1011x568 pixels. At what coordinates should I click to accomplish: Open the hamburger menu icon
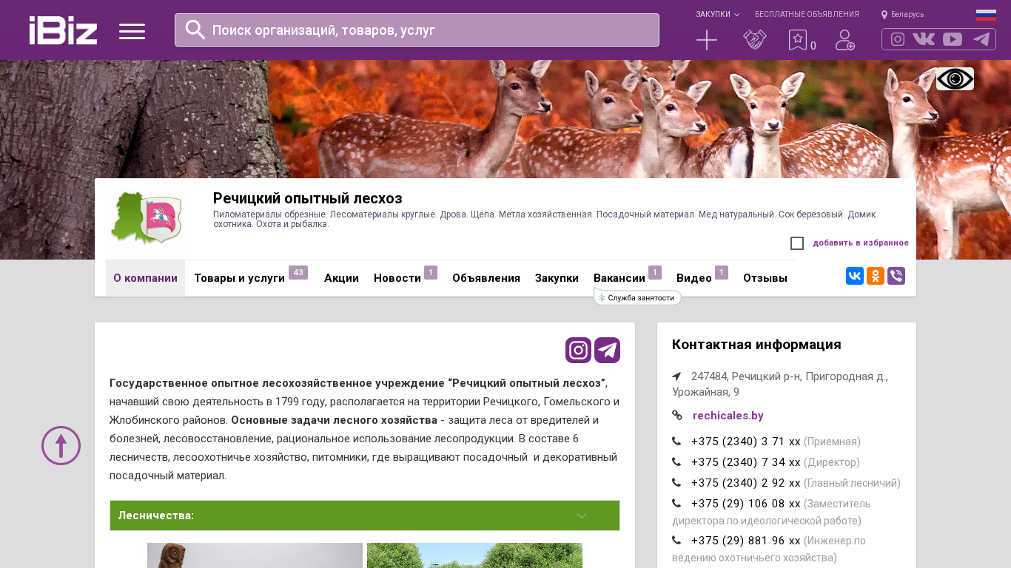click(132, 31)
